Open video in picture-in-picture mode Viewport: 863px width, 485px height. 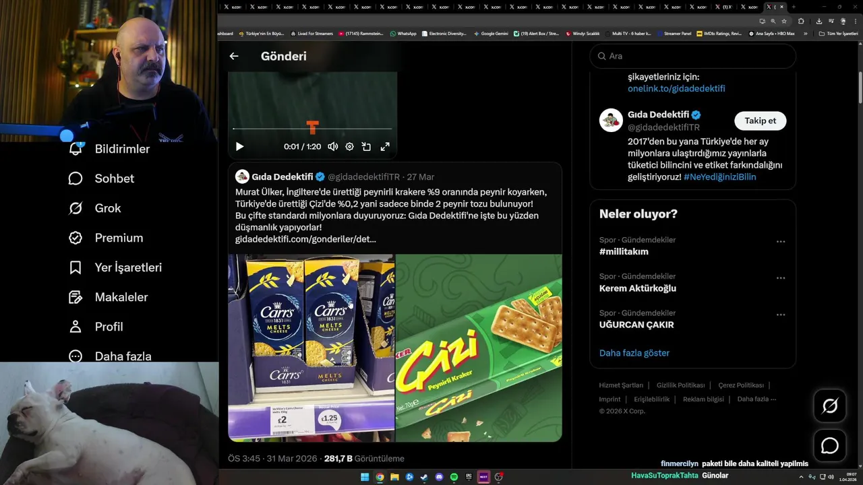pyautogui.click(x=367, y=146)
